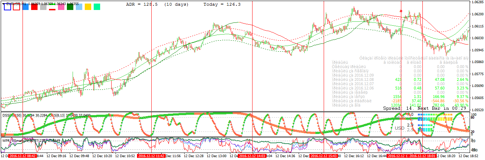Click the 2016.12.12 15:43 time marker
The height and width of the screenshot is (160, 485).
click(x=323, y=156)
